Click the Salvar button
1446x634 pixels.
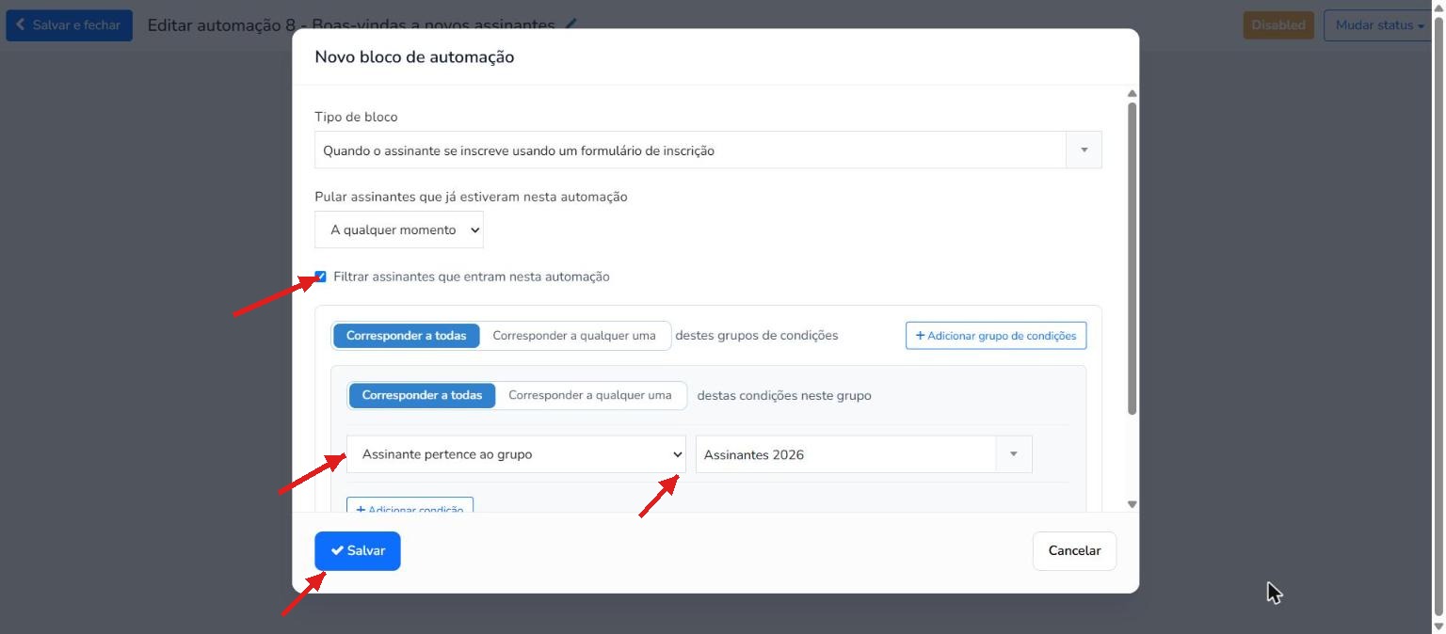coord(358,551)
